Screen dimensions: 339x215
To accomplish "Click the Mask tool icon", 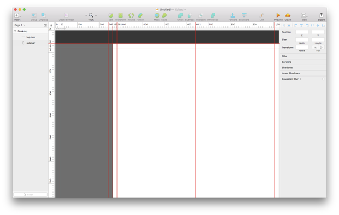I will coord(157,15).
